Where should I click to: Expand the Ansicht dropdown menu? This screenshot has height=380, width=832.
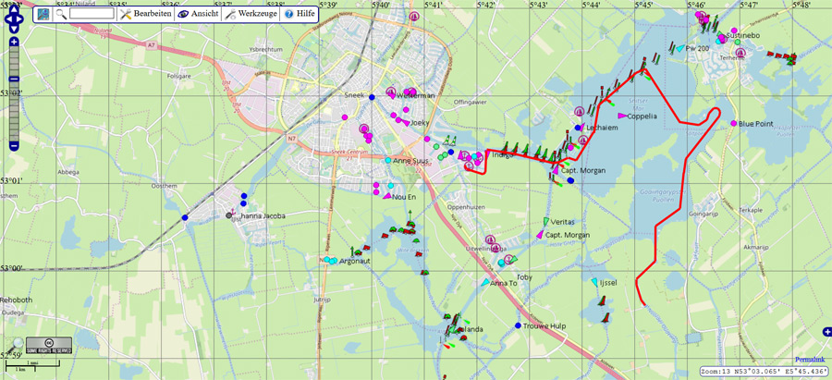198,14
